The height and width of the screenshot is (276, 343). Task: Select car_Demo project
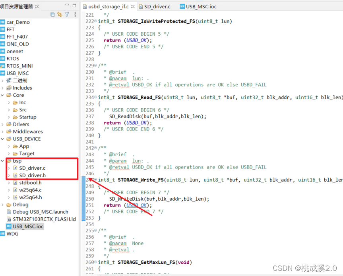(x=18, y=22)
